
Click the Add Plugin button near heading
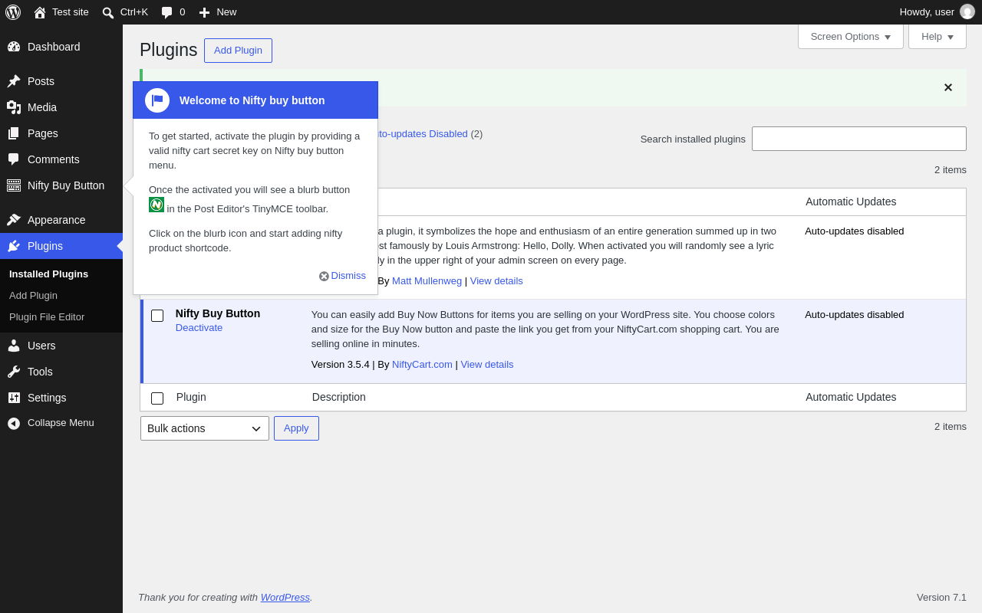tap(238, 51)
